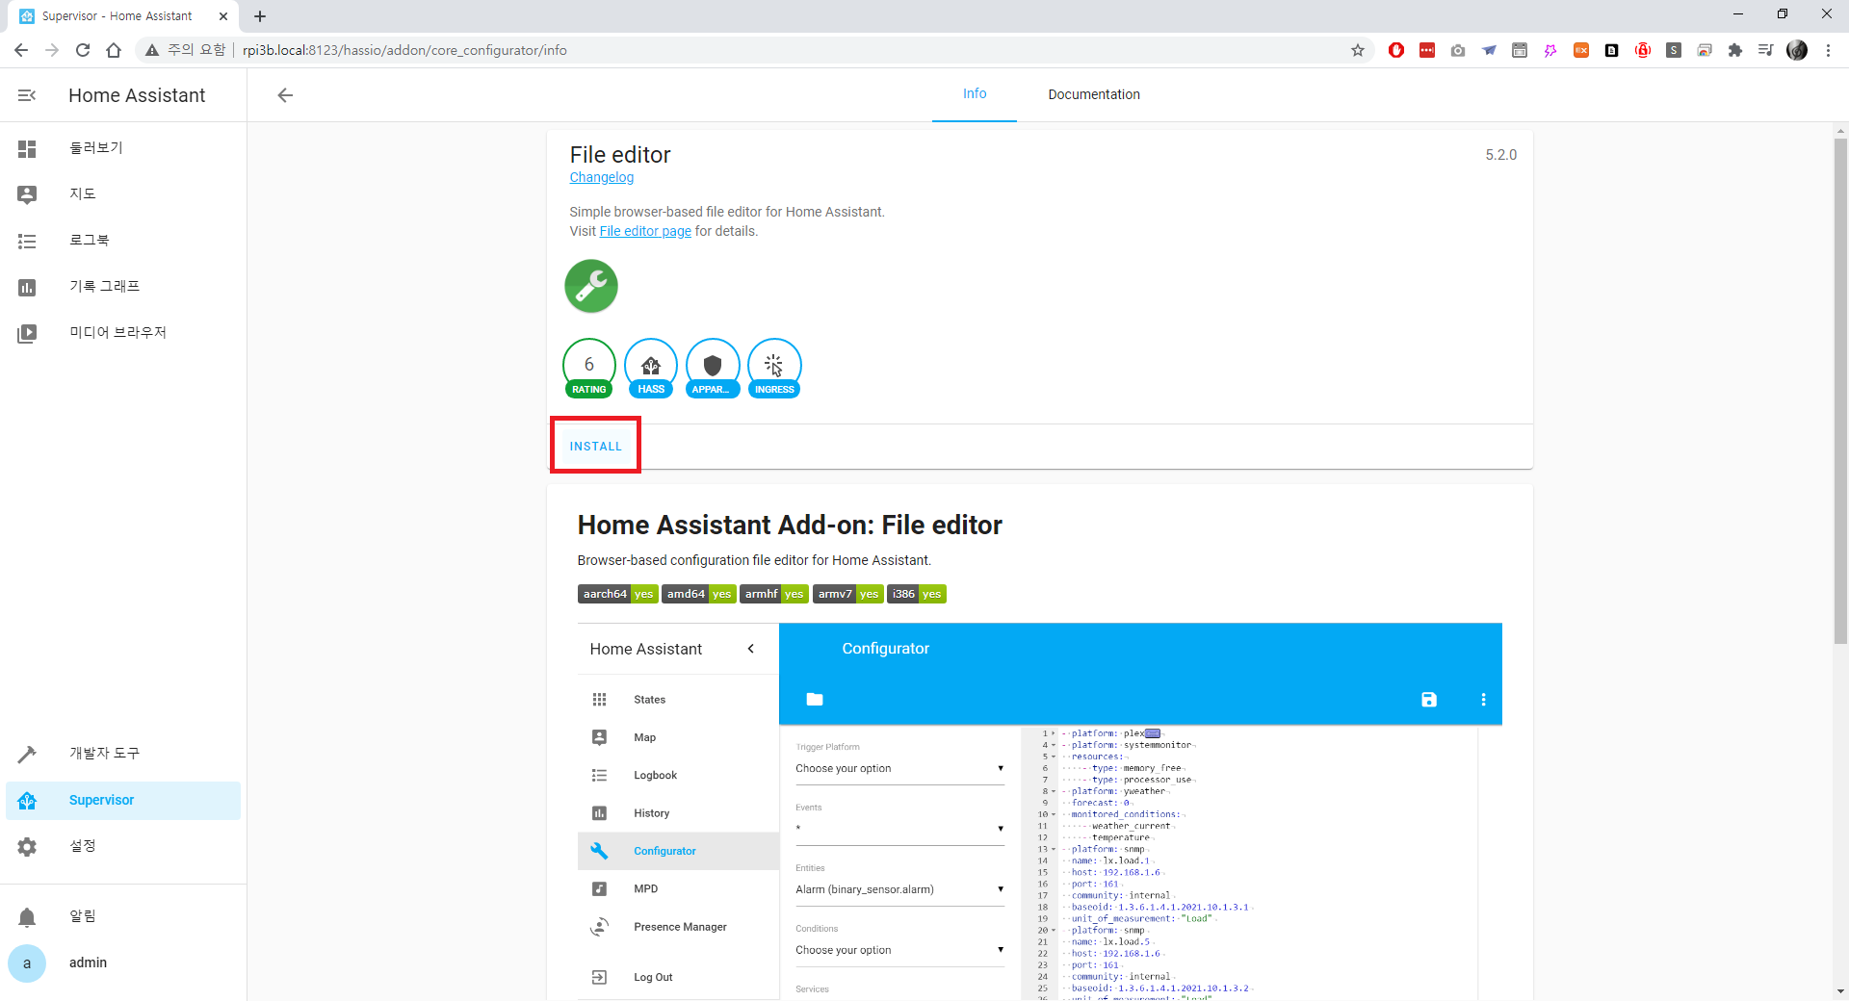1849x1001 pixels.
Task: Click the armv7 yes architecture badge
Action: [x=847, y=594]
